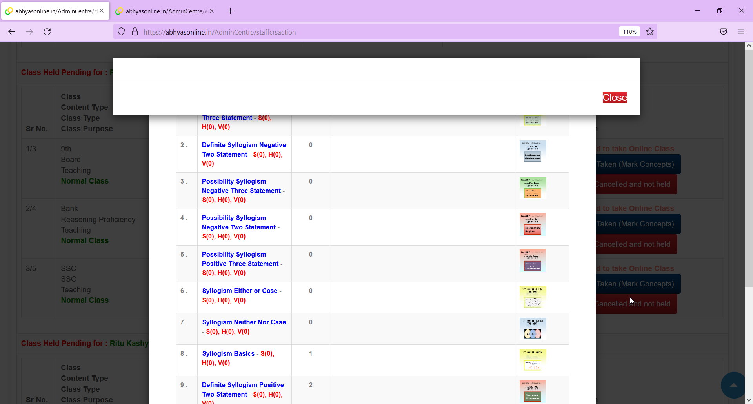Click the scroll-to-top arrow button

pos(733,385)
